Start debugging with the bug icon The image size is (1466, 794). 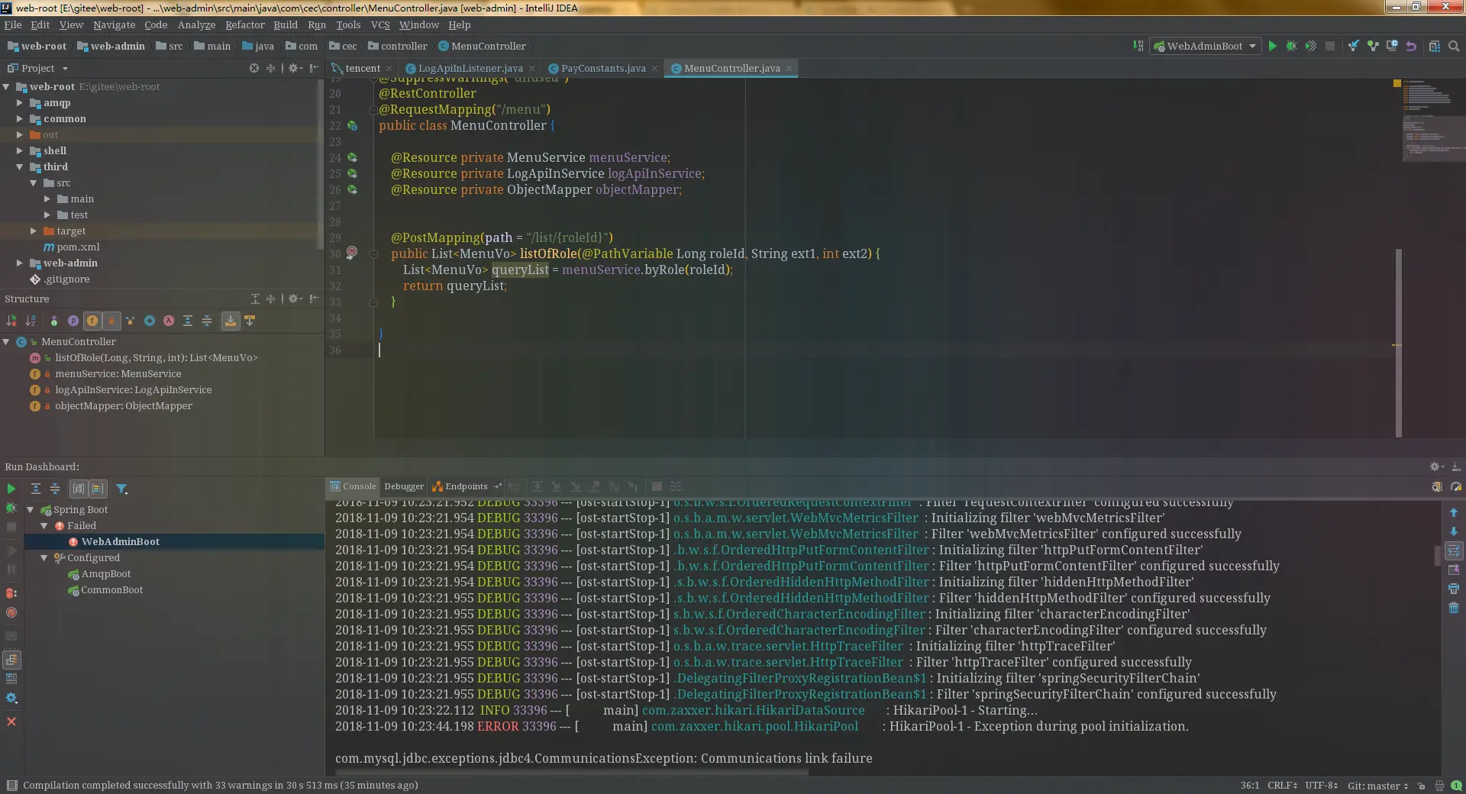pos(1291,46)
